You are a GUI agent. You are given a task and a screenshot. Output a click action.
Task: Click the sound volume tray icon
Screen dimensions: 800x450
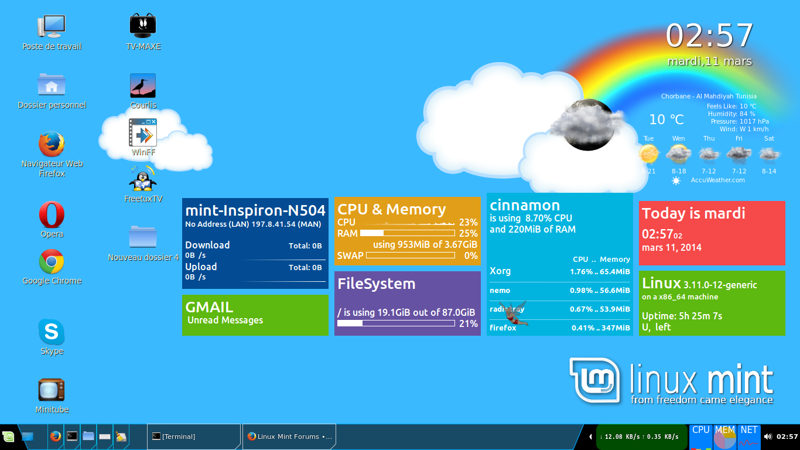click(768, 437)
